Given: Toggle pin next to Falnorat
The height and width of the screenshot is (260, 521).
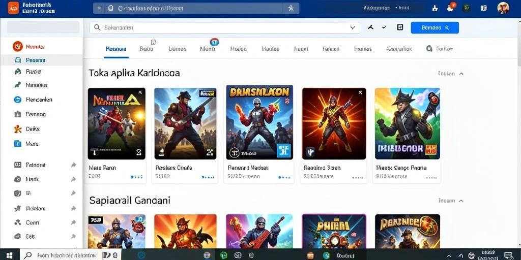Looking at the screenshot, I should [73, 165].
